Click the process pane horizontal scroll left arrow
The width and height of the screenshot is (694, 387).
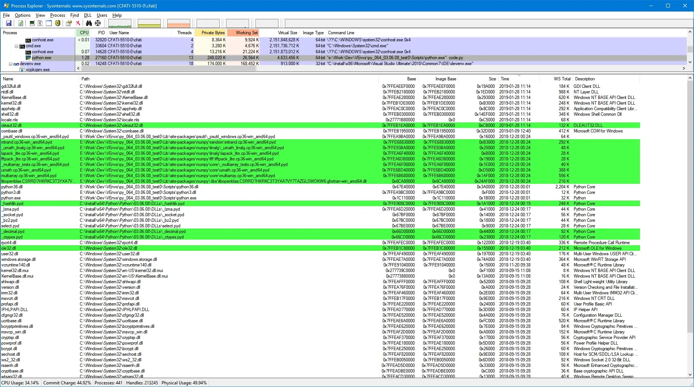[78, 68]
